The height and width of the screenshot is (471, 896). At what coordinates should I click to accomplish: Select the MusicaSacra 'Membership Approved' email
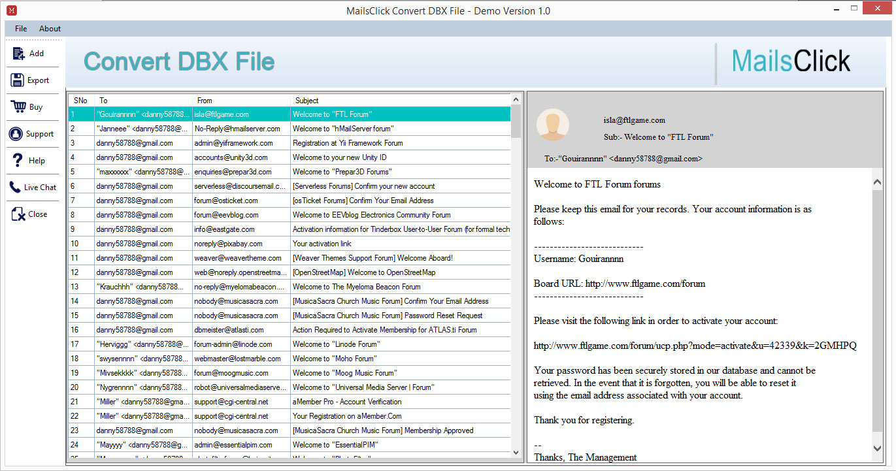click(x=290, y=430)
